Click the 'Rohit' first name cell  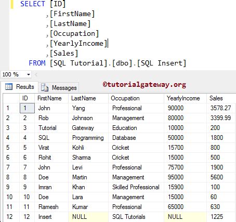coord(51,158)
